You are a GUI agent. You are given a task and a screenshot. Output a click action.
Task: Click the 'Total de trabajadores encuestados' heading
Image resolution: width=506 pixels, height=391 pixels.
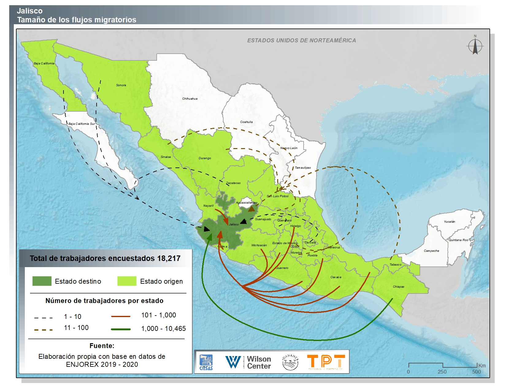click(105, 258)
